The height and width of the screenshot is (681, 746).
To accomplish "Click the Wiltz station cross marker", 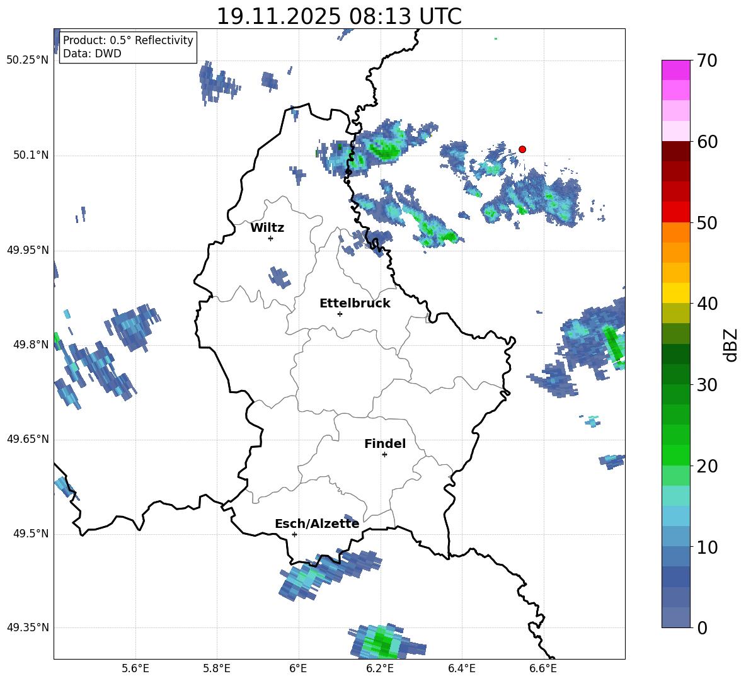I will point(271,238).
